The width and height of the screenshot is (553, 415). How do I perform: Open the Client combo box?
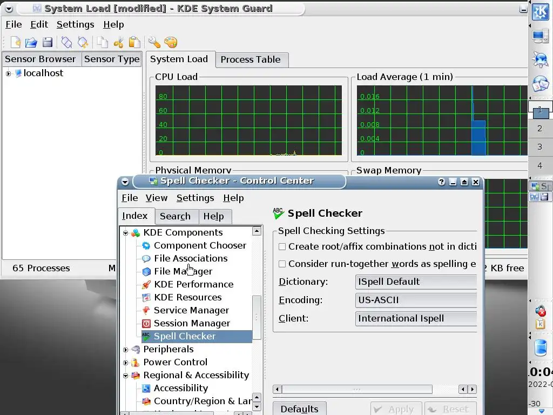coord(416,318)
